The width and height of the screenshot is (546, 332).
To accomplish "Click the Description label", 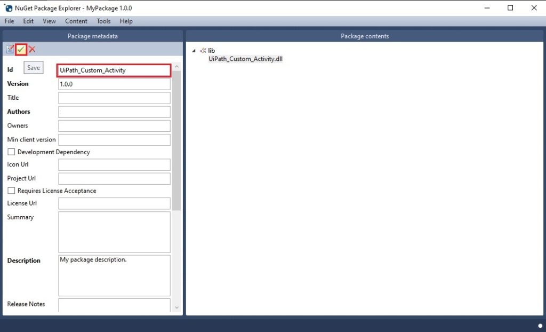I will [x=23, y=260].
